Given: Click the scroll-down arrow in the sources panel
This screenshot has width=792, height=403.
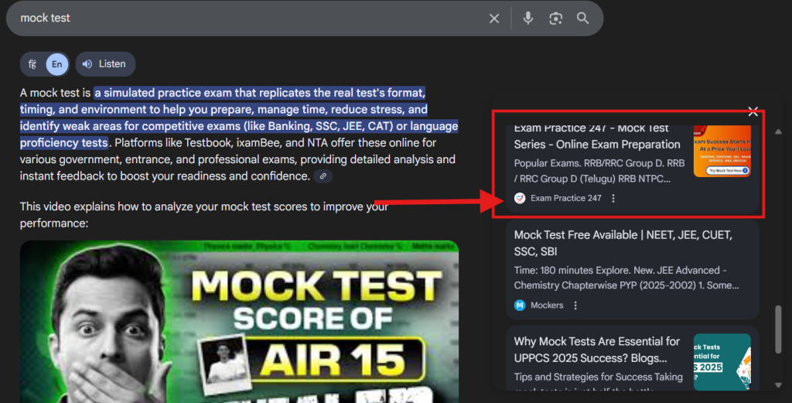Looking at the screenshot, I should point(778,384).
